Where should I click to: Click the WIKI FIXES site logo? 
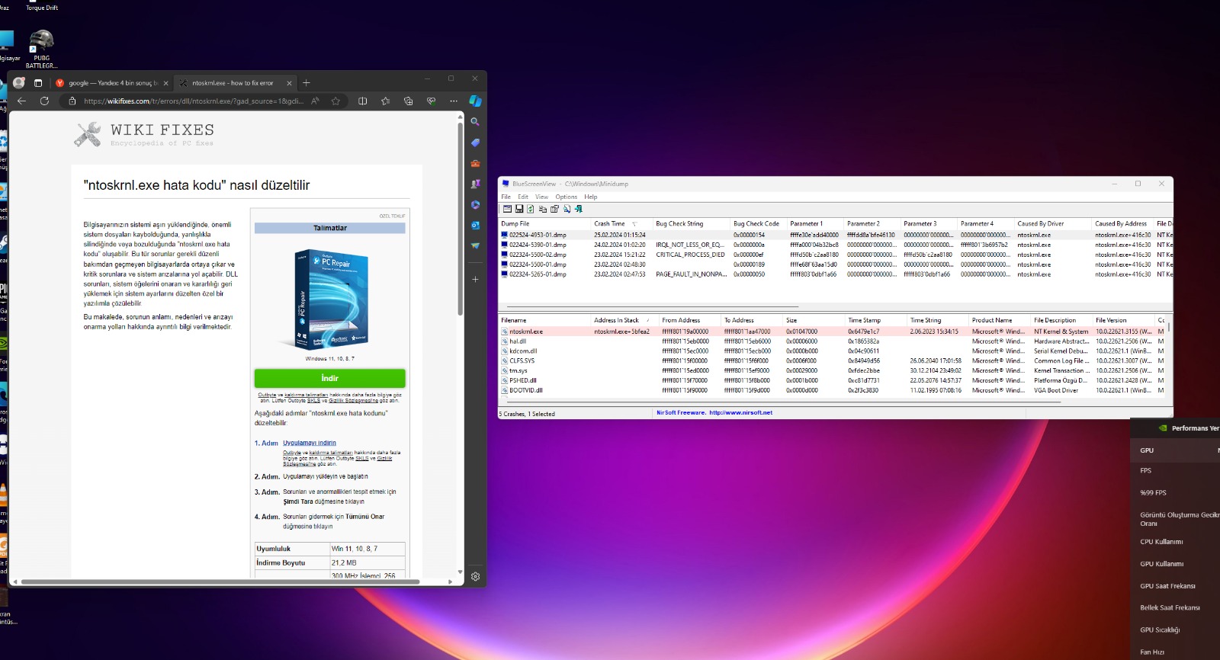(x=144, y=134)
